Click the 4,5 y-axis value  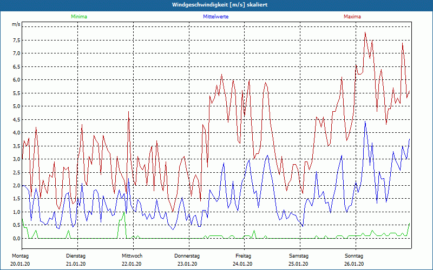[x=17, y=119]
